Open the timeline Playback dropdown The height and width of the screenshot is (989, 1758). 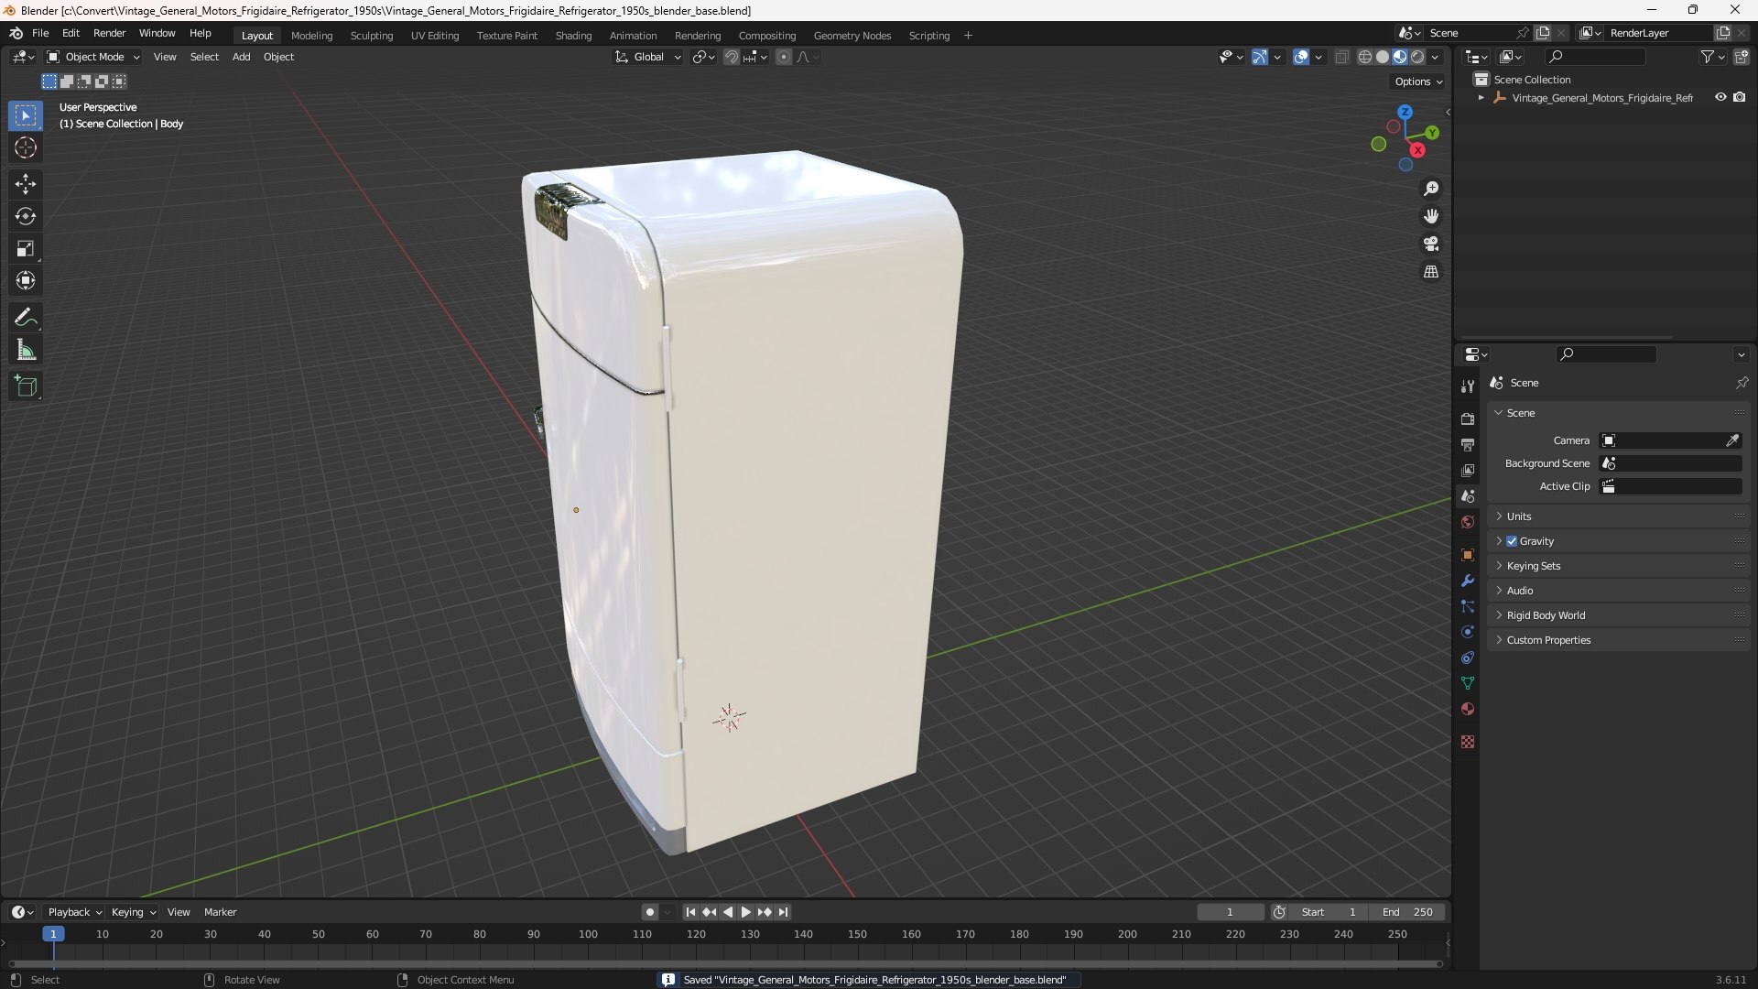tap(74, 912)
